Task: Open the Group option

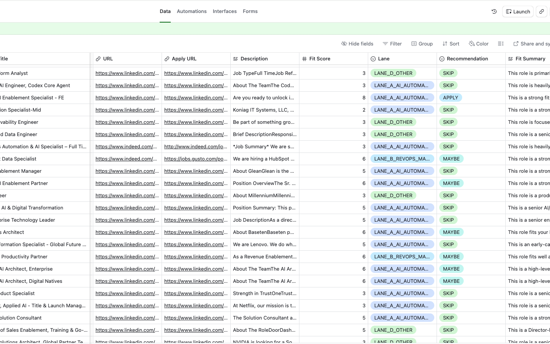Action: (x=422, y=44)
